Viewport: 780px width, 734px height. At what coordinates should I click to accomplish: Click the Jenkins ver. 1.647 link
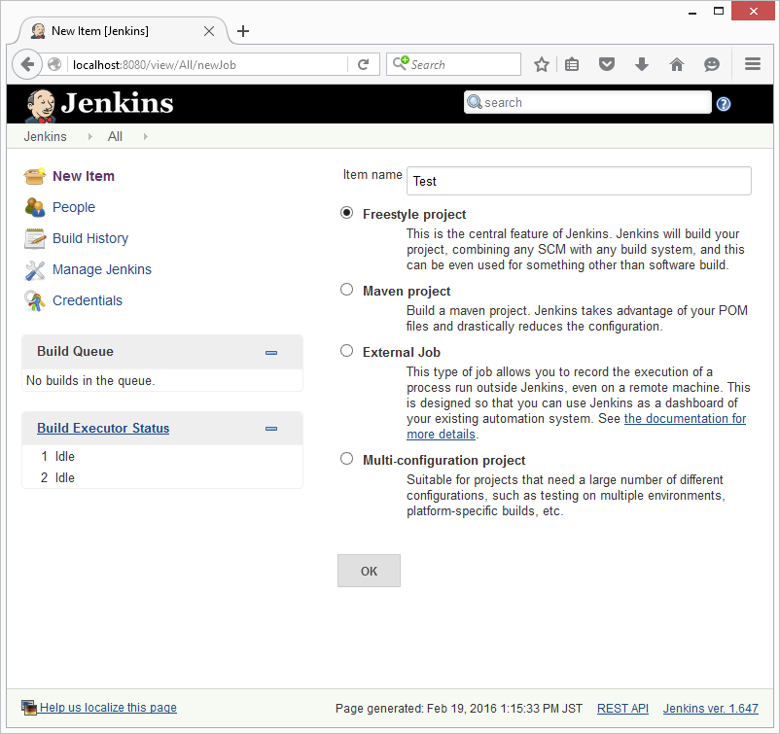pos(710,709)
